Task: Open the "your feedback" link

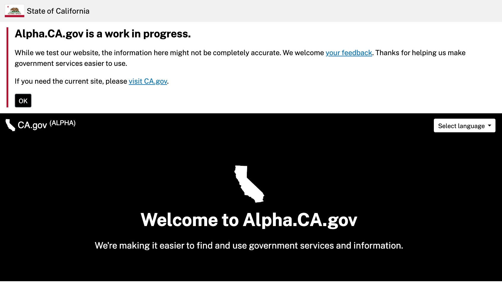Action: click(x=349, y=53)
